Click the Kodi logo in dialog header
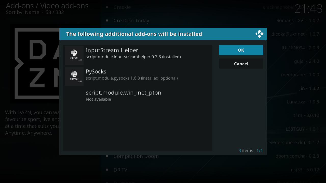This screenshot has width=326, height=183. click(259, 34)
